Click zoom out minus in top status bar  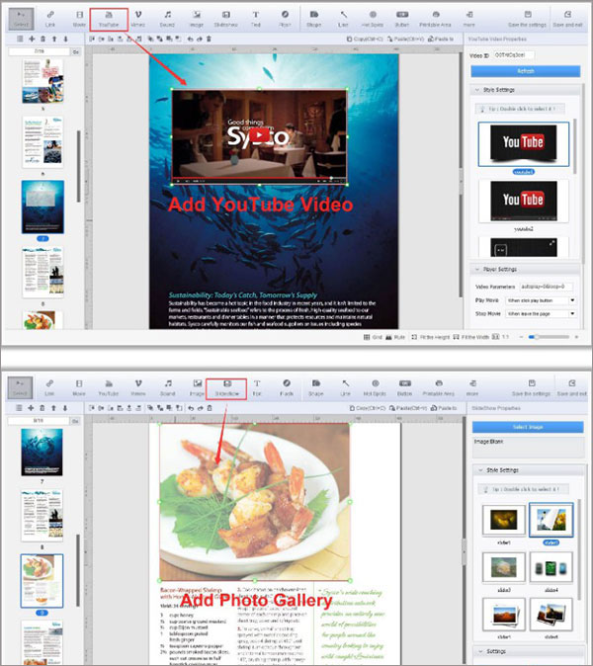(521, 337)
